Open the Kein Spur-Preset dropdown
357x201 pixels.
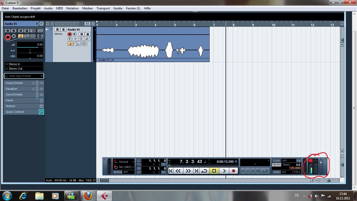[x=24, y=76]
